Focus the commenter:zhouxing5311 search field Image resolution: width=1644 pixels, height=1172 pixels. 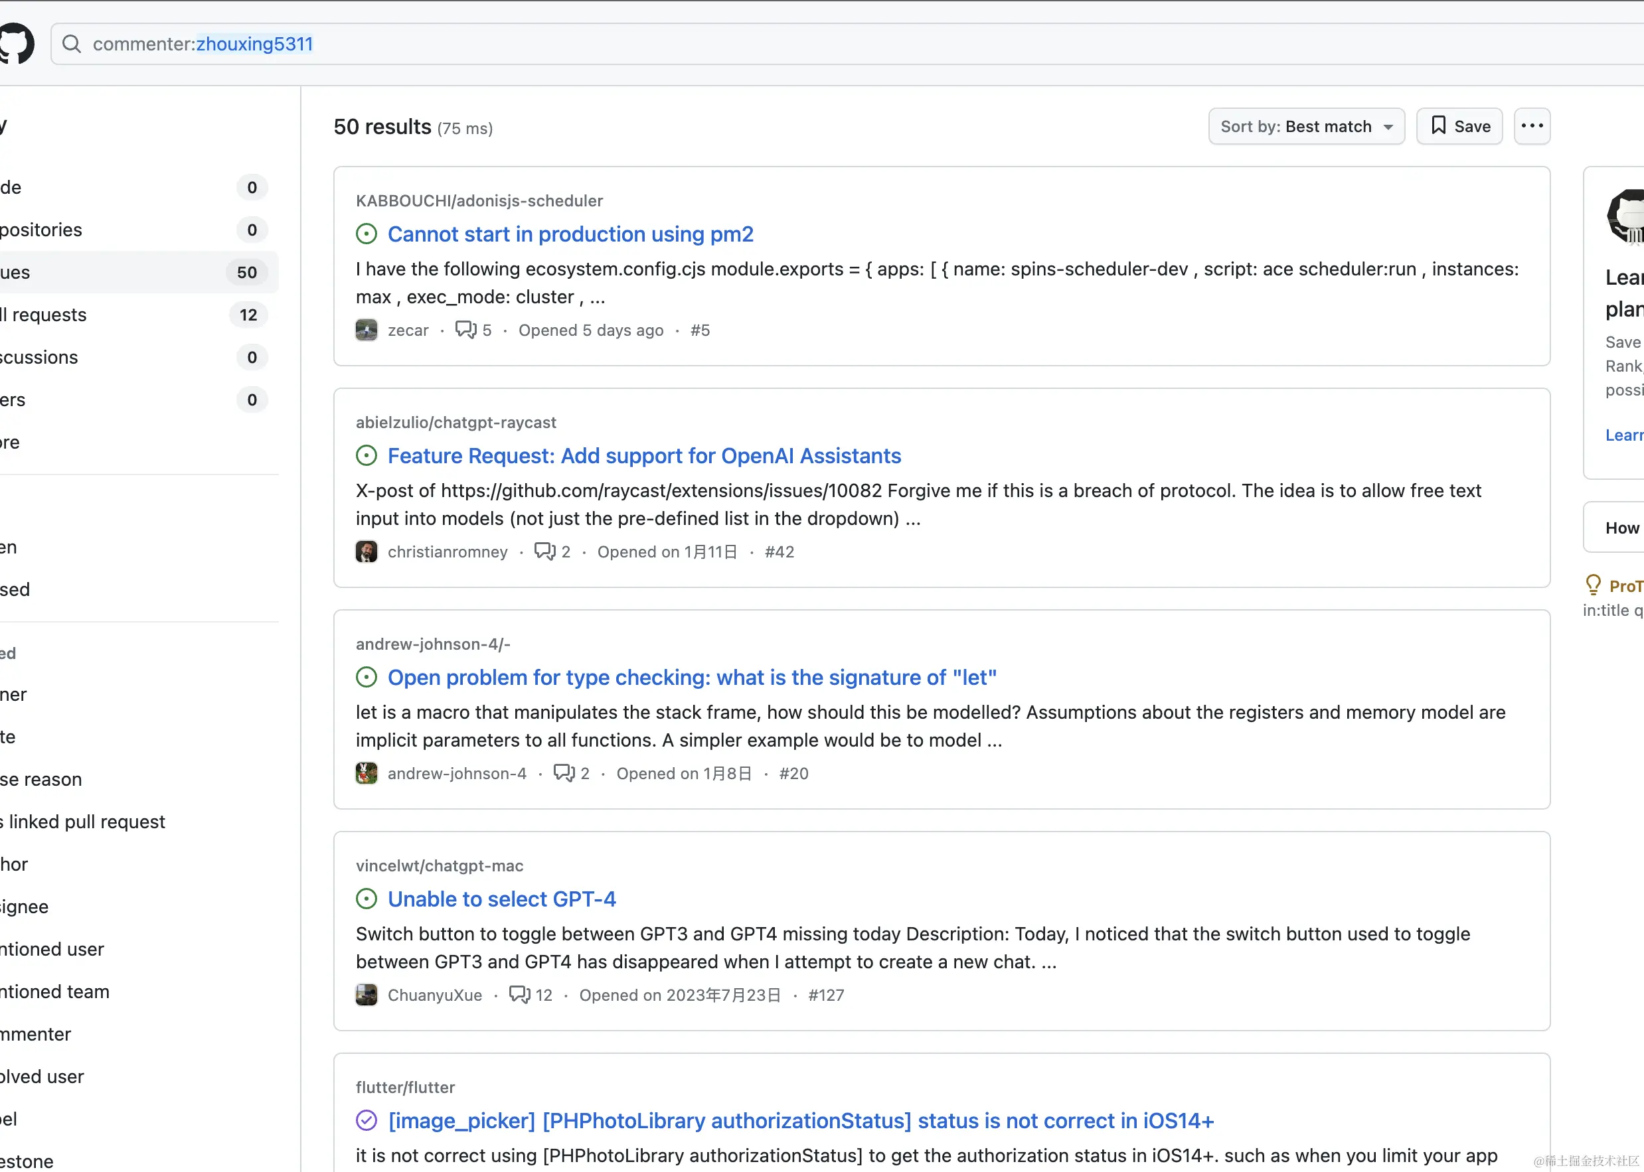click(847, 44)
